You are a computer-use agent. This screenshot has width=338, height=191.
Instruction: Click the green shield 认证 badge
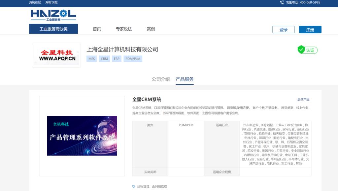(x=307, y=50)
